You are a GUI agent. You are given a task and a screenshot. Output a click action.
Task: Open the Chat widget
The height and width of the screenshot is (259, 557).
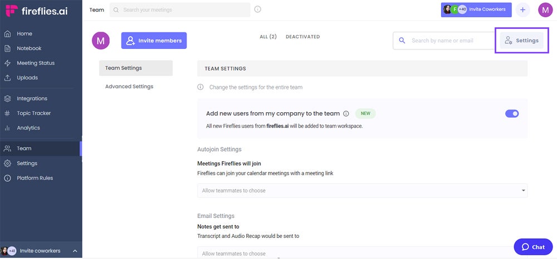pyautogui.click(x=533, y=247)
